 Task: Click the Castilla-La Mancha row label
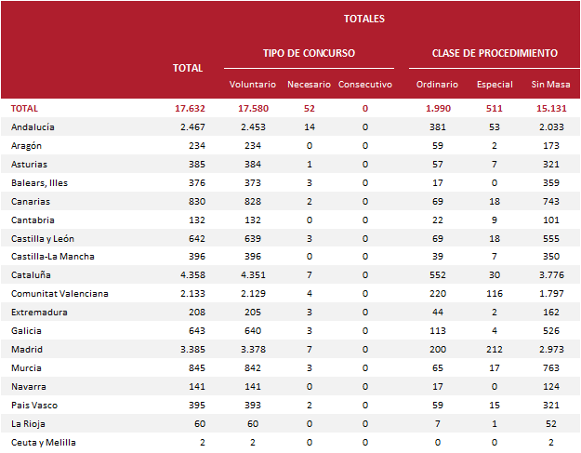(53, 257)
